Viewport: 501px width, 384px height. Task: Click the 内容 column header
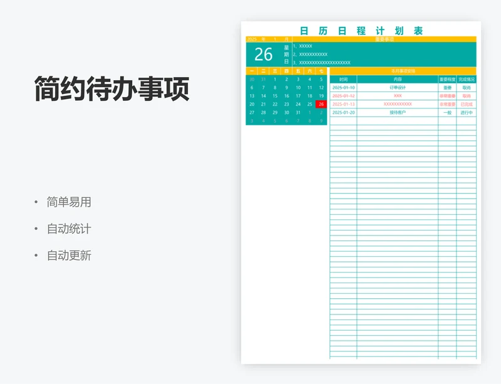[x=397, y=80]
